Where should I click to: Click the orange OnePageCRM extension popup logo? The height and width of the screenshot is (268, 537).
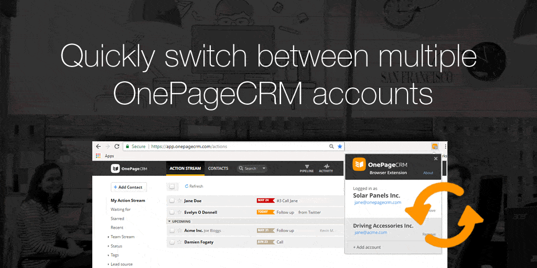359,165
